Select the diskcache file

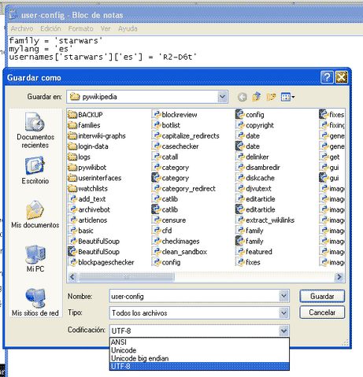tap(255, 178)
